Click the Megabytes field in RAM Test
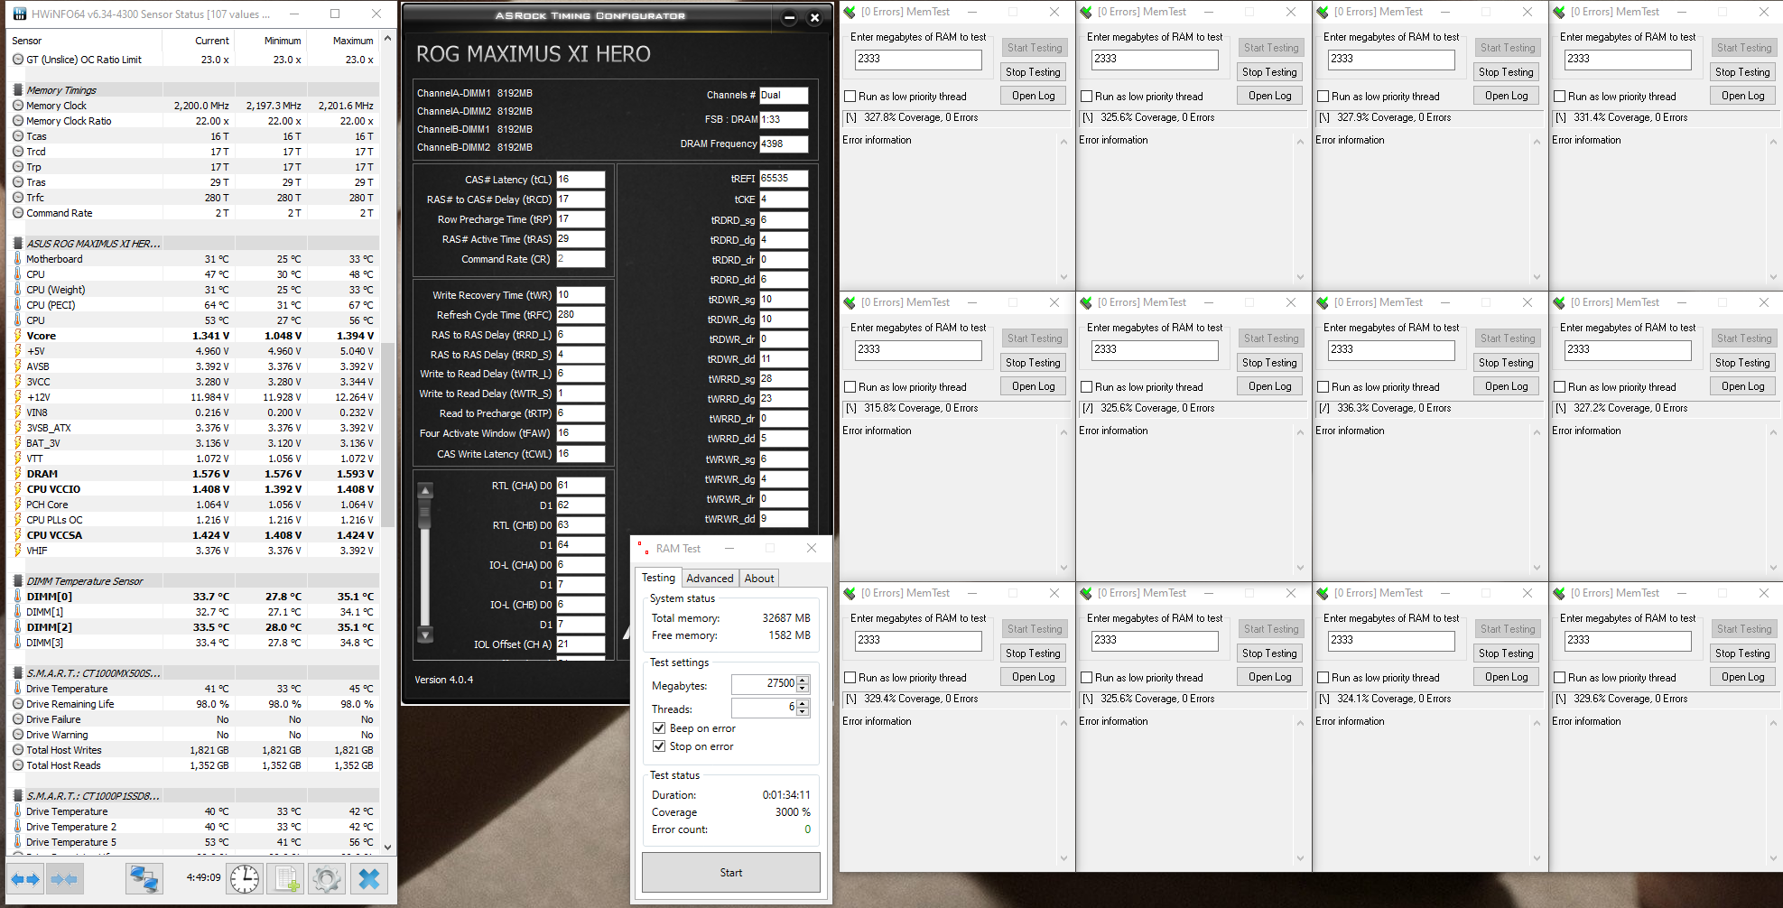1783x908 pixels. [764, 685]
